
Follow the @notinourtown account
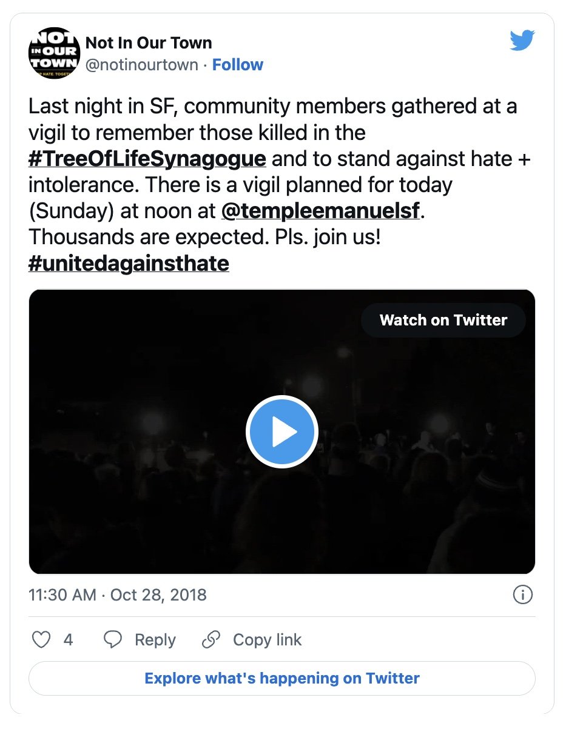point(238,65)
